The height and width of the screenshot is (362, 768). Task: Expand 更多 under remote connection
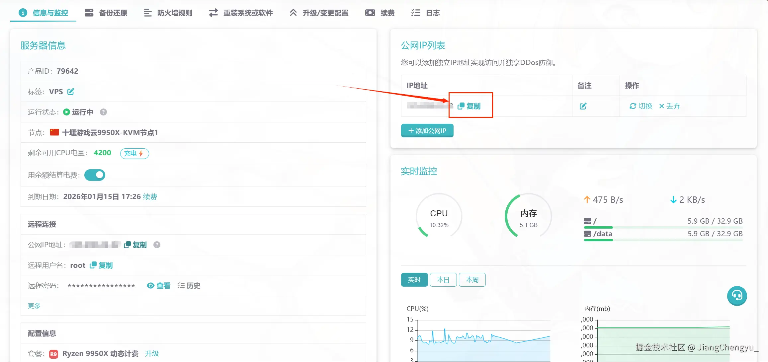point(34,306)
